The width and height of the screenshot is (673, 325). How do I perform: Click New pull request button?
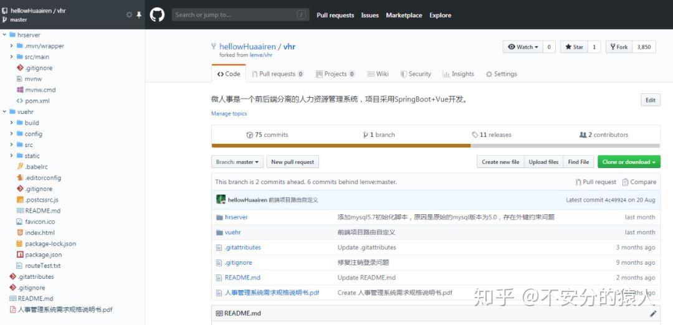[293, 162]
